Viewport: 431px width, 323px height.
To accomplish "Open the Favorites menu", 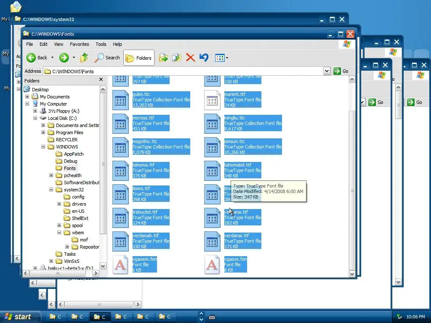I will 80,44.
